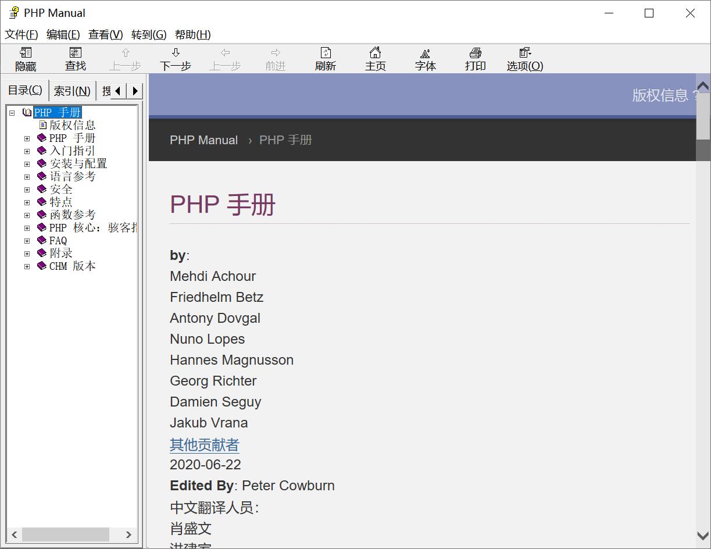
Task: Expand the 语言参考 tree branch
Action: pyautogui.click(x=27, y=176)
